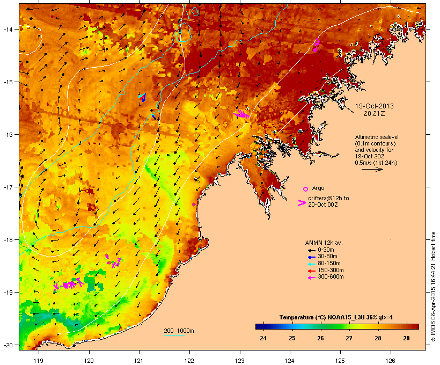Image resolution: width=440 pixels, height=365 pixels.
Task: Click the magenta 300-600m legend arrow
Action: pos(311,278)
